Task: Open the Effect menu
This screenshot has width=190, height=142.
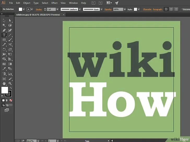Action: 54,3
